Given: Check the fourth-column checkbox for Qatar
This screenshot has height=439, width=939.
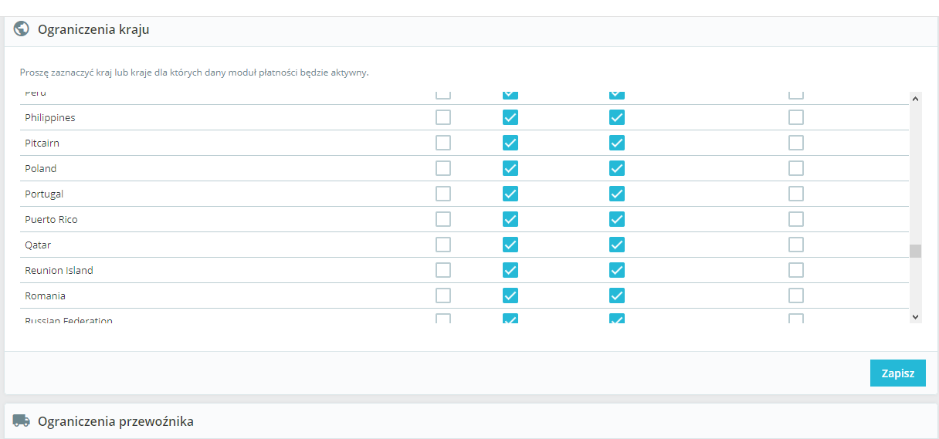Looking at the screenshot, I should coord(796,245).
